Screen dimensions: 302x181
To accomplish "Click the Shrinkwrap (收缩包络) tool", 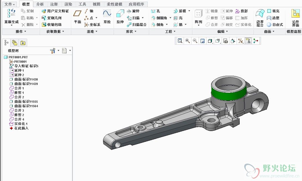I will [52, 24].
